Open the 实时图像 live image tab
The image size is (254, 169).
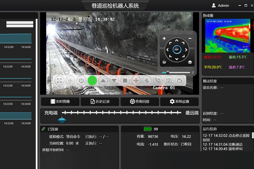(x=60, y=101)
